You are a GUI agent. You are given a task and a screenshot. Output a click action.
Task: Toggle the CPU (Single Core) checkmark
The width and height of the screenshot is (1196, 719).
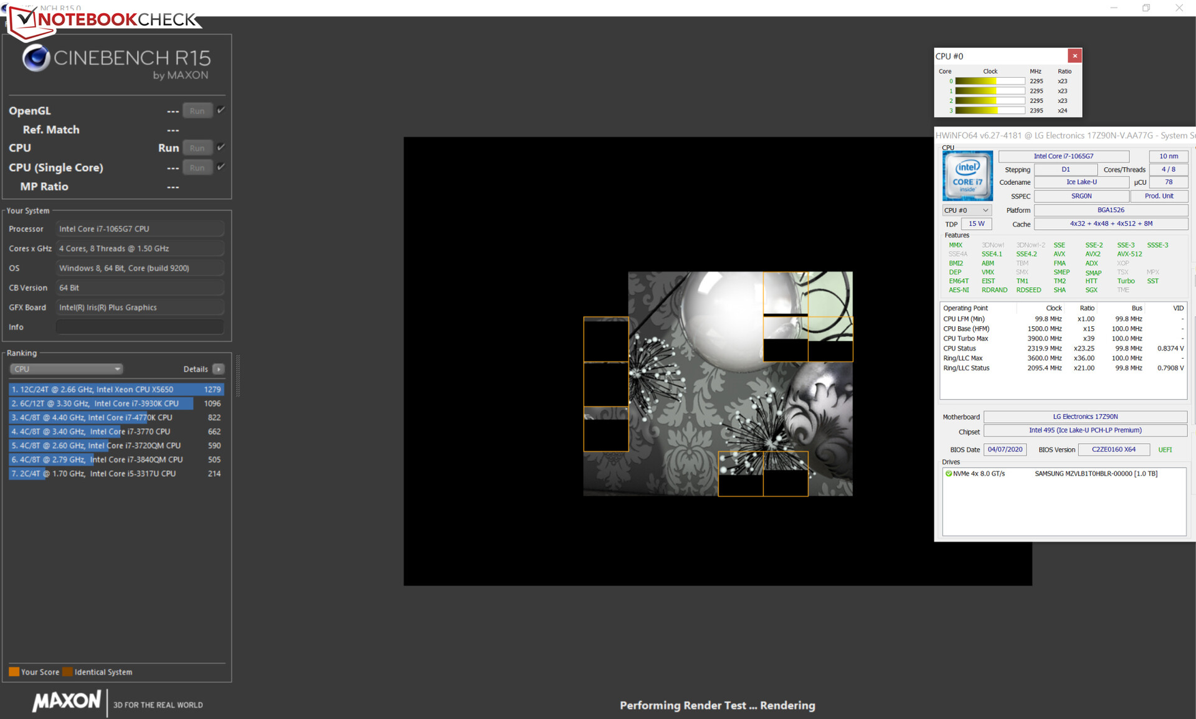point(221,167)
